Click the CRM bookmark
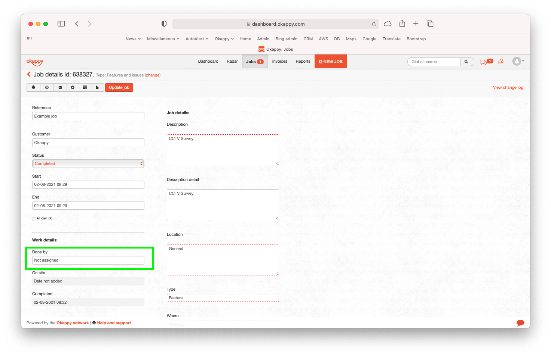Image resolution: width=551 pixels, height=356 pixels. tap(308, 39)
